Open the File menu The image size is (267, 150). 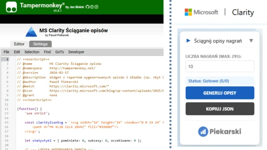(x=7, y=52)
